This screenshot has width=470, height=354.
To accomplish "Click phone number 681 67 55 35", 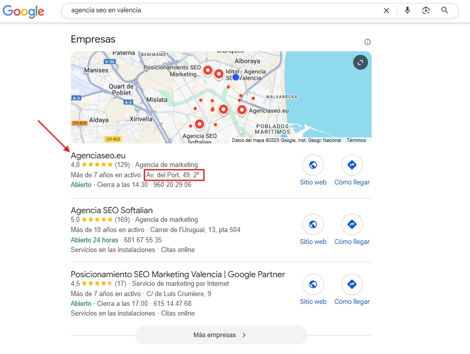I will click(x=142, y=240).
